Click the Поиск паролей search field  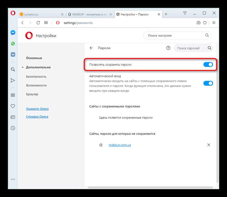click(x=194, y=48)
